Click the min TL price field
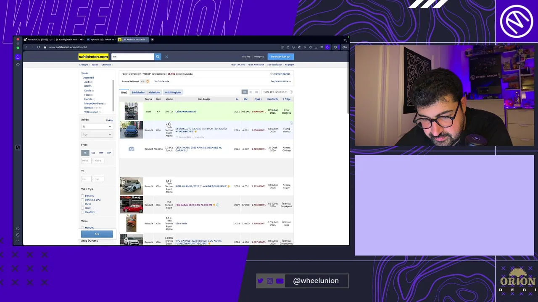Screen dimensions: 538x302 (86, 161)
